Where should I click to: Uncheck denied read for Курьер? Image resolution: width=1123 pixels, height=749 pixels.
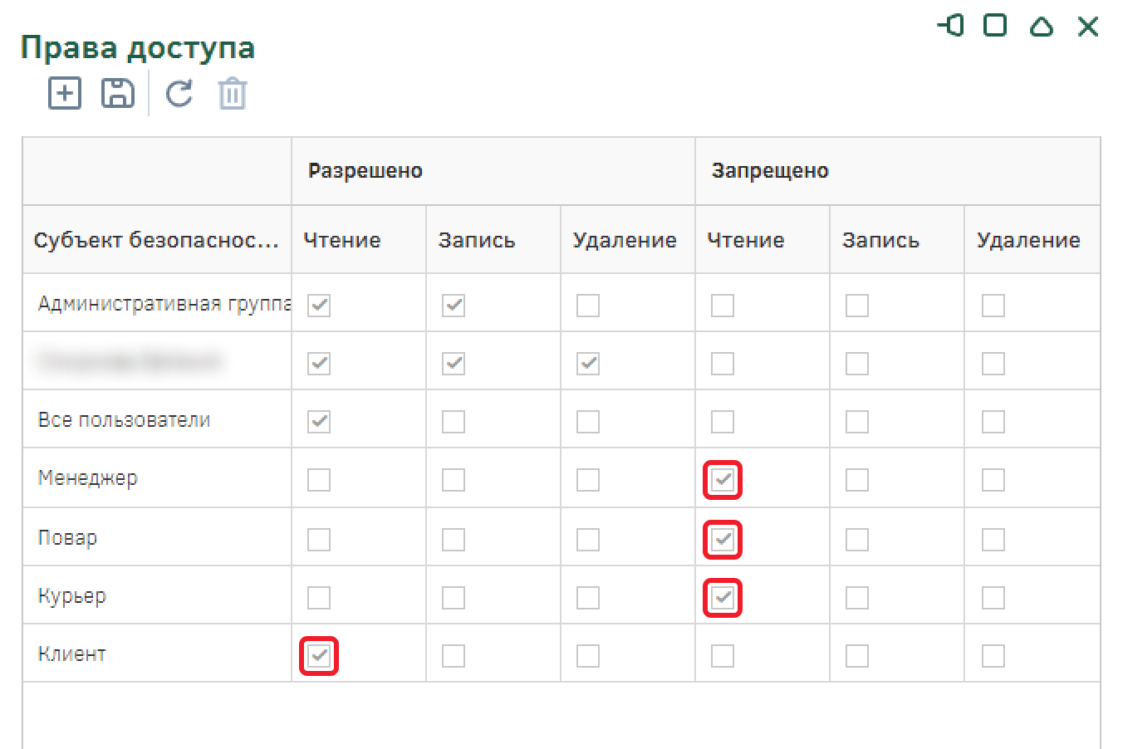(x=723, y=598)
